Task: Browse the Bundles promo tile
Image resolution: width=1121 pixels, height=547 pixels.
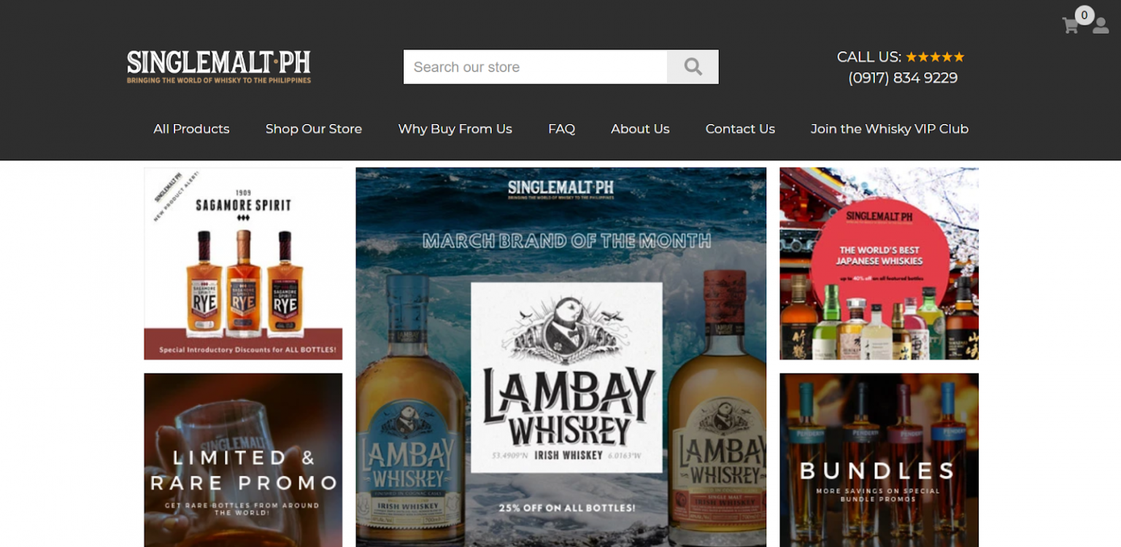Action: click(x=879, y=459)
